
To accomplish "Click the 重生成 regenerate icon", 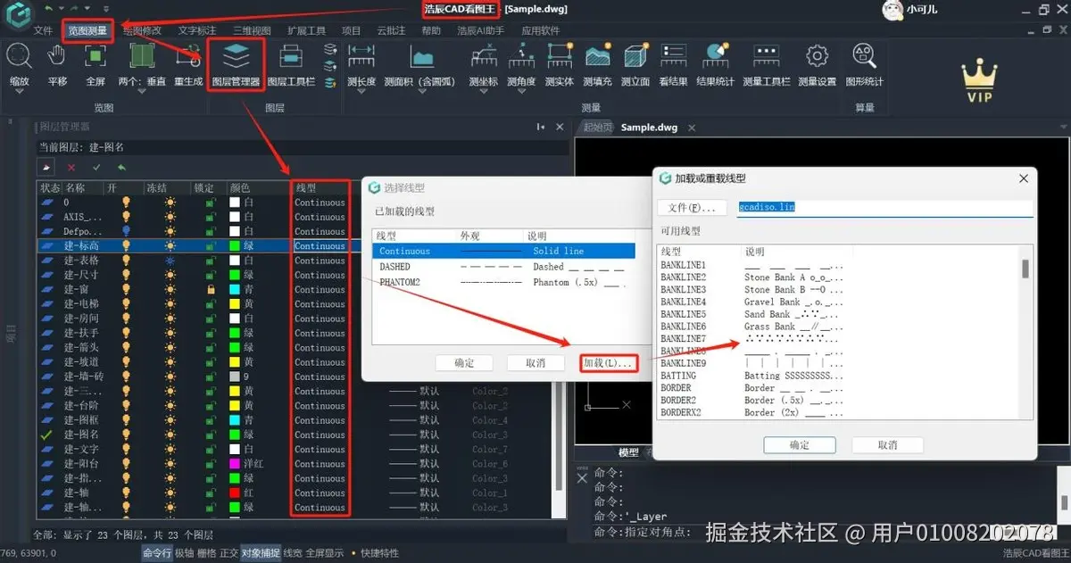I will (188, 56).
